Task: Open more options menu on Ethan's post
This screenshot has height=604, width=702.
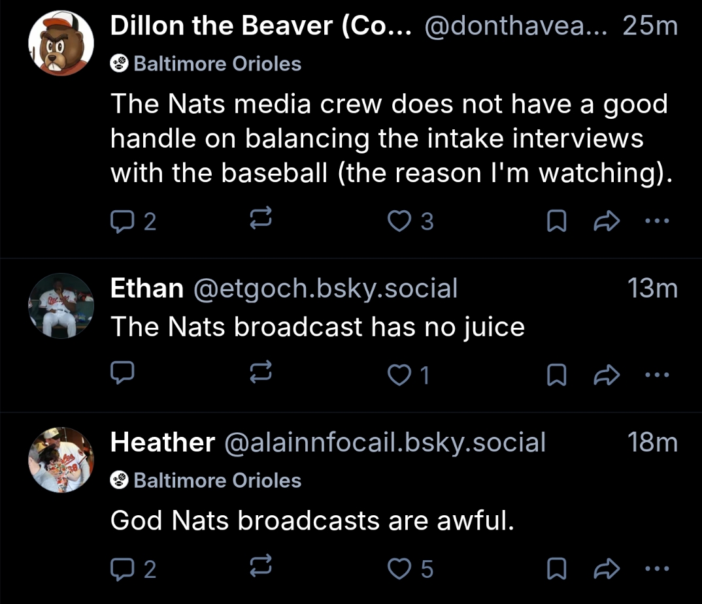Action: coord(656,374)
